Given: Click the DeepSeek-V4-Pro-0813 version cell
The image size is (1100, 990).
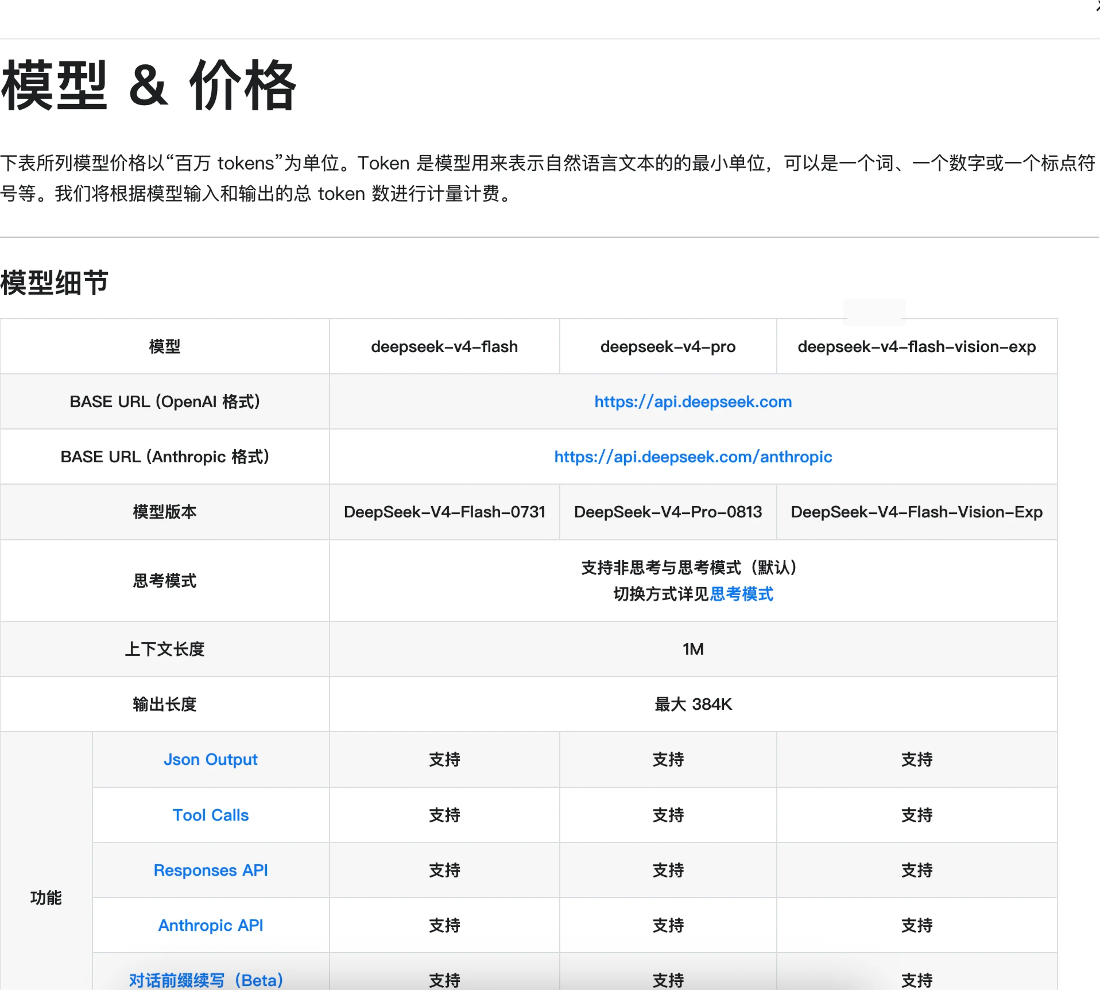Looking at the screenshot, I should (x=668, y=512).
